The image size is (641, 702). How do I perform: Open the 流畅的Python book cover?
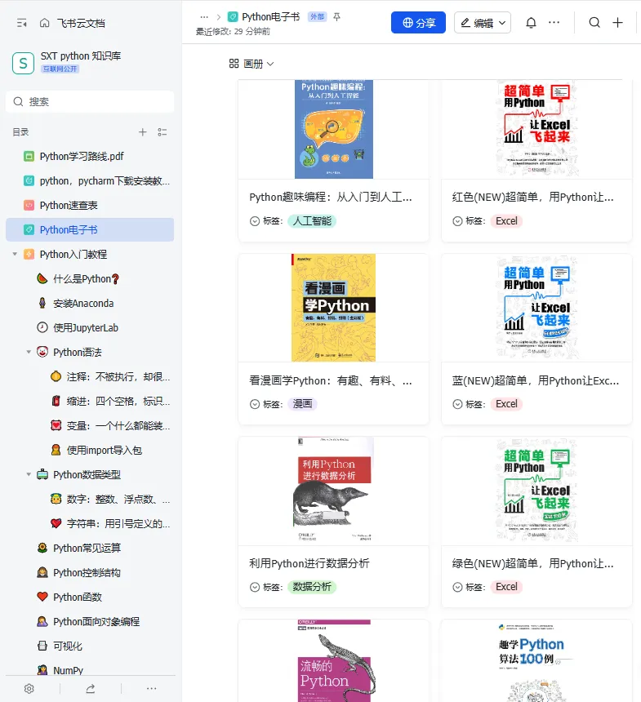pyautogui.click(x=336, y=661)
